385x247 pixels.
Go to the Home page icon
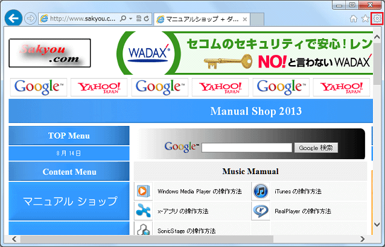[354, 19]
